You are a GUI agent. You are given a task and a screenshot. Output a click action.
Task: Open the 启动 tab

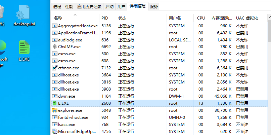click(109, 7)
